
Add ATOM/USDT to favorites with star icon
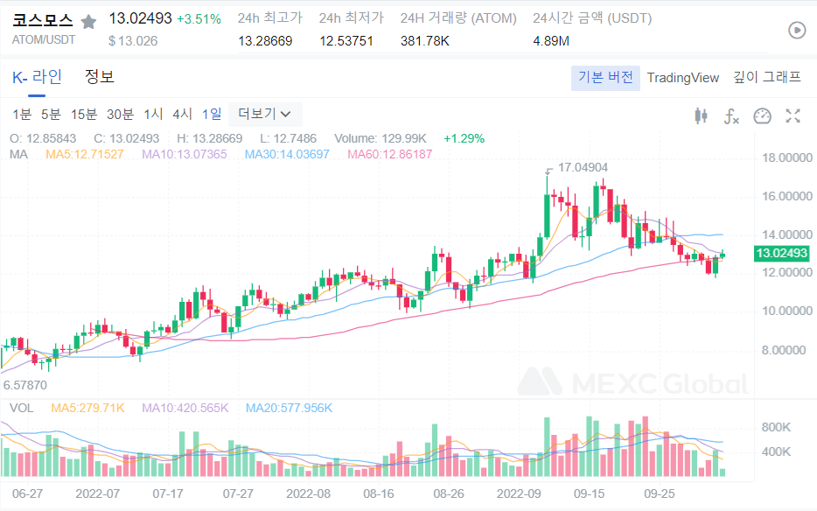88,22
